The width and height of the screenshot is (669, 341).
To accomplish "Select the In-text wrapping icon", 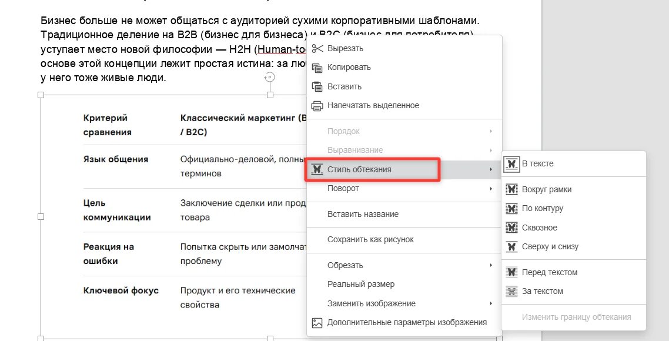I will pos(511,163).
